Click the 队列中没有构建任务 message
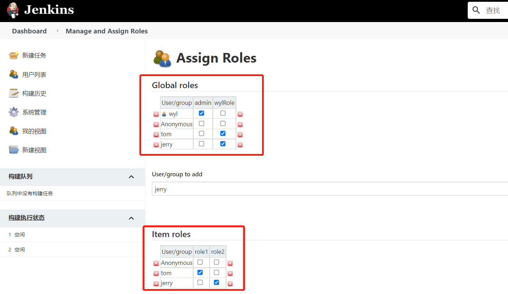This screenshot has width=508, height=294. (x=30, y=193)
